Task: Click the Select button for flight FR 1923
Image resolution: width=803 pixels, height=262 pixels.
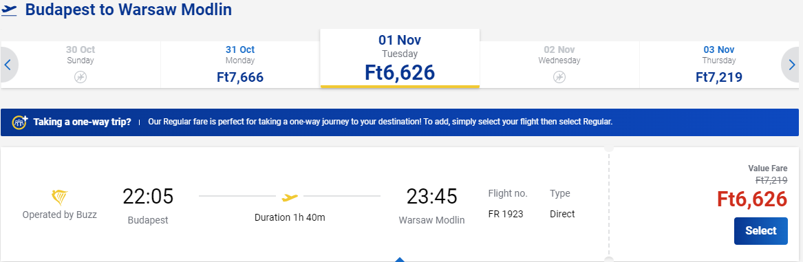Action: (760, 231)
